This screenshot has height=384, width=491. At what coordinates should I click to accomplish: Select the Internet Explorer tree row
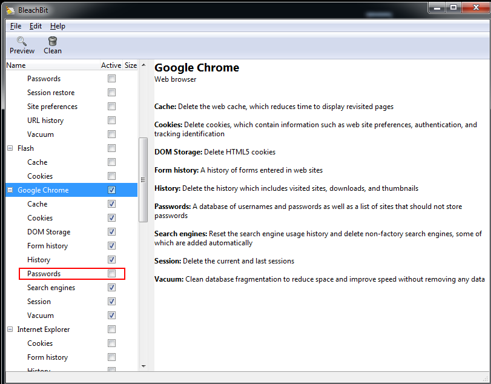[x=71, y=329]
